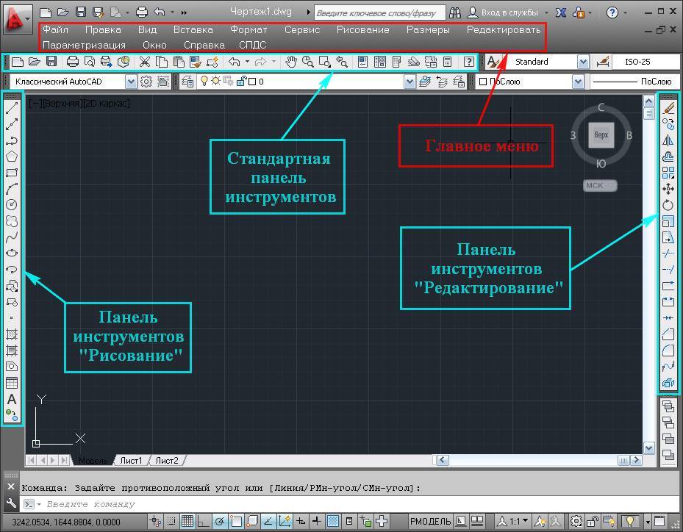The width and height of the screenshot is (683, 532).
Task: Select the Mirror tool
Action: [x=668, y=140]
